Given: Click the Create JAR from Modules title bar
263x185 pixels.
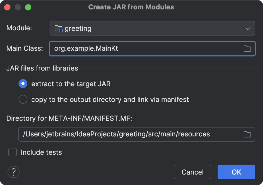Looking at the screenshot, I should [x=131, y=7].
